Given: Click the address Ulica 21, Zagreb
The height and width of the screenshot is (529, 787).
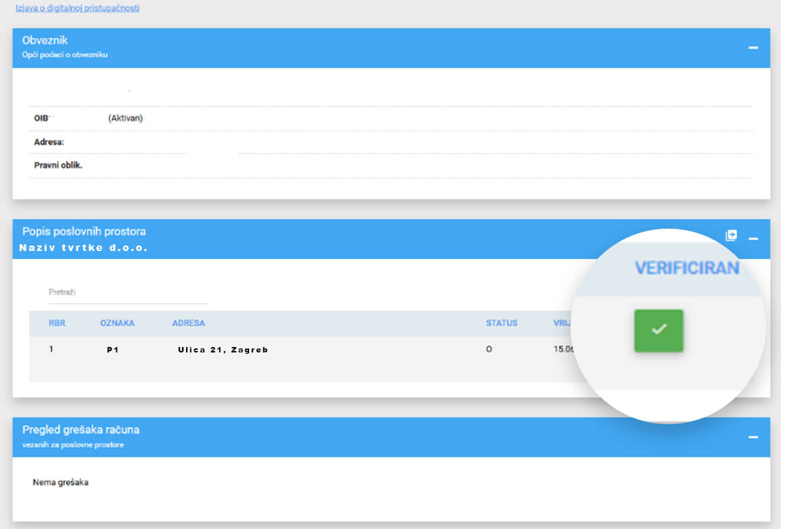Looking at the screenshot, I should pyautogui.click(x=223, y=350).
